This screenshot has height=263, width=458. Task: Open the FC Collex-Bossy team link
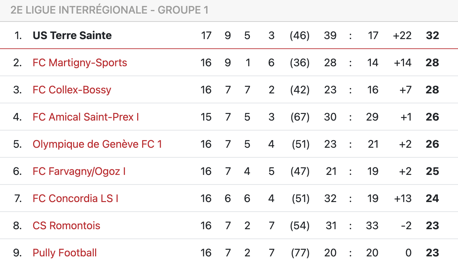(72, 90)
